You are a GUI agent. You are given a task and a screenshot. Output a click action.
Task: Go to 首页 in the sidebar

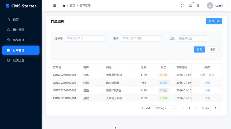[21, 20]
